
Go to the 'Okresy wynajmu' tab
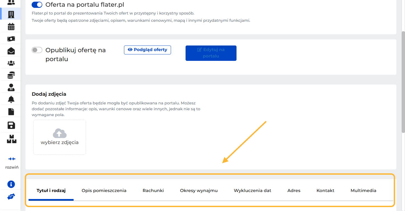point(199,191)
